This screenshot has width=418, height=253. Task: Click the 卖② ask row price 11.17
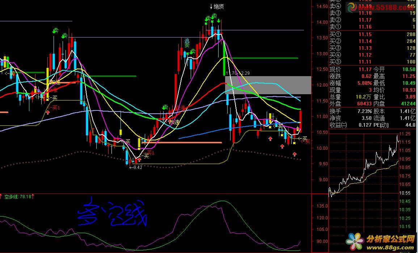pyautogui.click(x=365, y=20)
